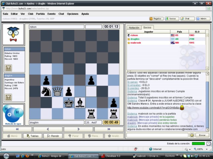The height and width of the screenshot is (159, 213).
Task: Click the clock icon beside connection status
Action: (208, 144)
